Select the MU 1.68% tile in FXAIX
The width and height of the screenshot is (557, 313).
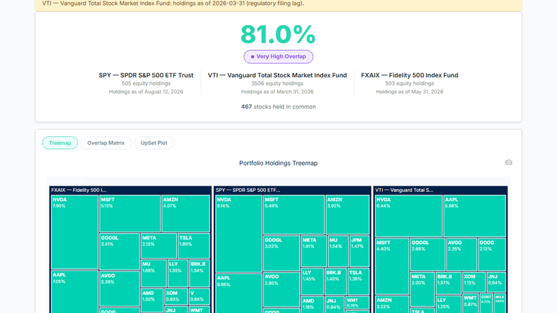(x=154, y=273)
